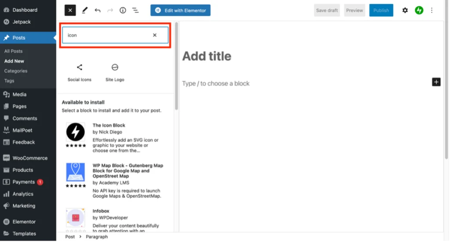This screenshot has width=450, height=242.
Task: Clear the block search text
Action: click(155, 35)
